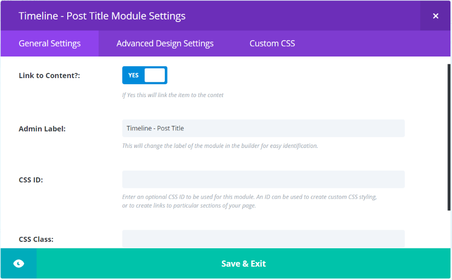Viewport: 452px width, 280px height.
Task: Toggle the Link to Content switch
Action: point(144,75)
